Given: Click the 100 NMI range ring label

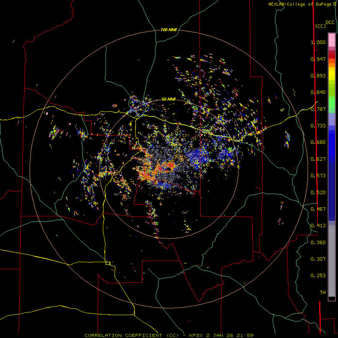Looking at the screenshot, I should tap(169, 30).
